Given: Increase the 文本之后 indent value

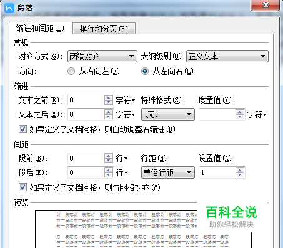Looking at the screenshot, I should [x=109, y=112].
